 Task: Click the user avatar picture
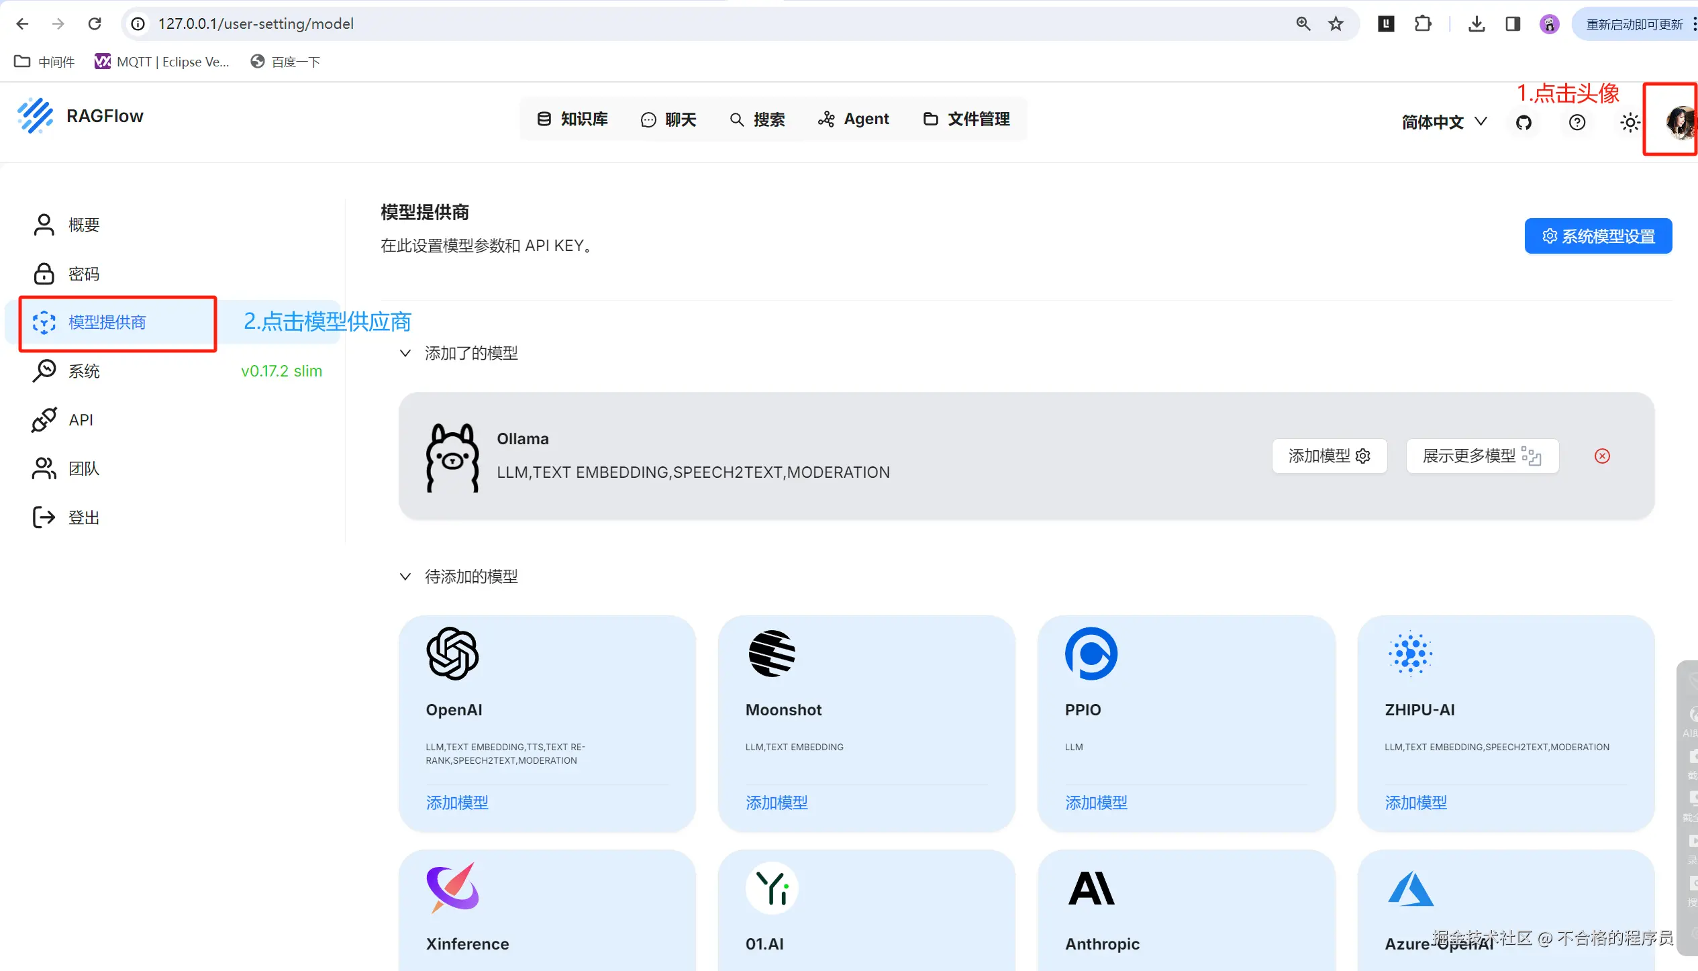click(1679, 122)
